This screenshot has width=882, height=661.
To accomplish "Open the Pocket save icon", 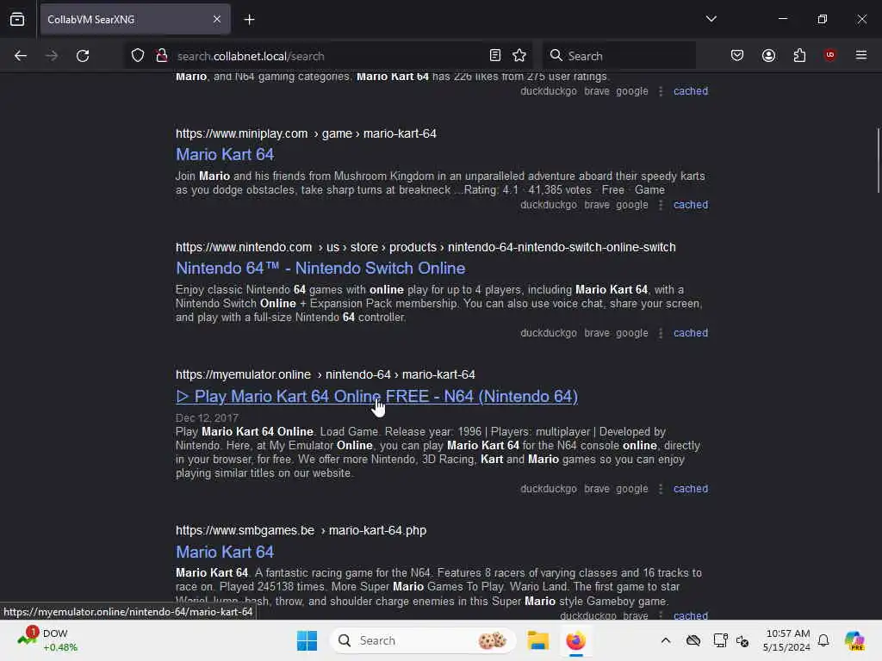I will [737, 55].
